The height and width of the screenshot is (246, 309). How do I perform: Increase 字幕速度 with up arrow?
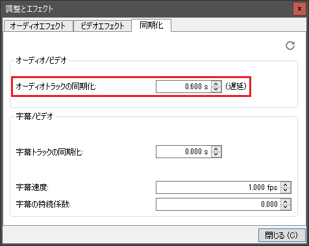click(x=286, y=185)
